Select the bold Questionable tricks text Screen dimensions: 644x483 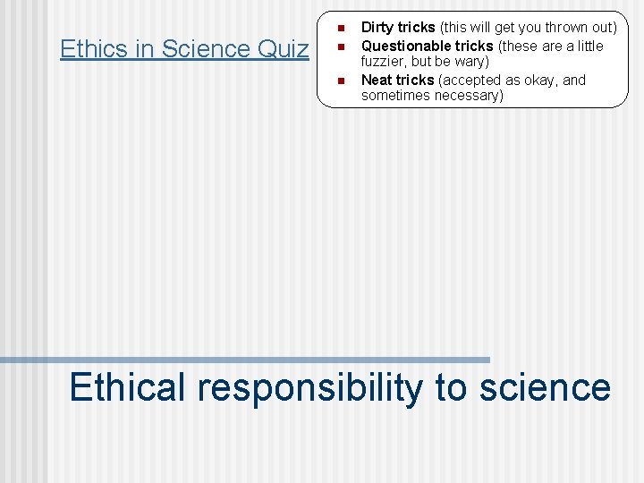pos(428,46)
